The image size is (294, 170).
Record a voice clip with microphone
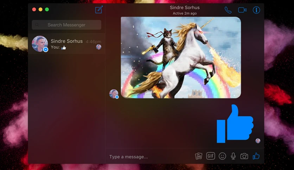(233, 156)
